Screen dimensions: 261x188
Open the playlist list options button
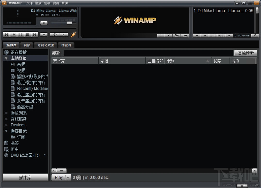[229, 35]
